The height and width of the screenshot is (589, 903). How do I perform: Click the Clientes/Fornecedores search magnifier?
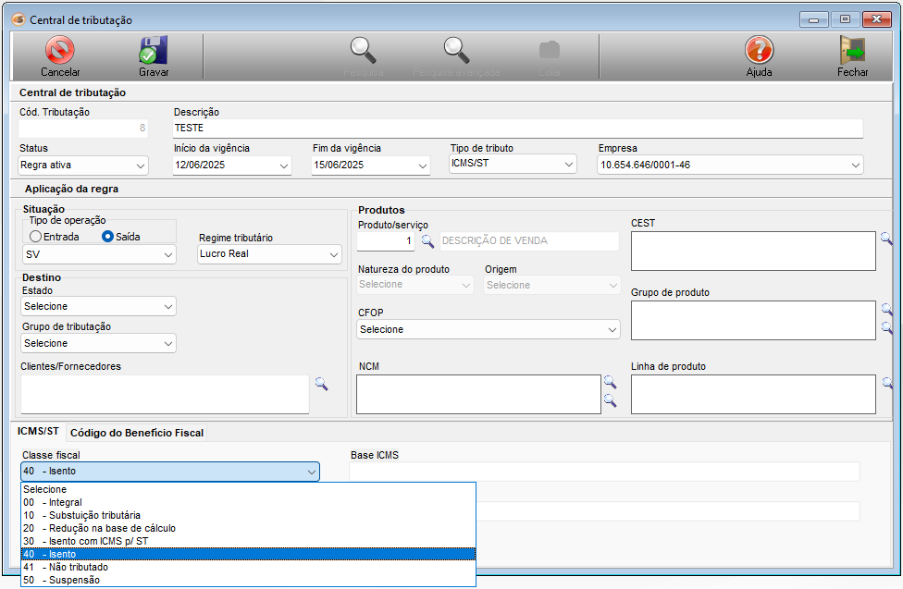(321, 383)
